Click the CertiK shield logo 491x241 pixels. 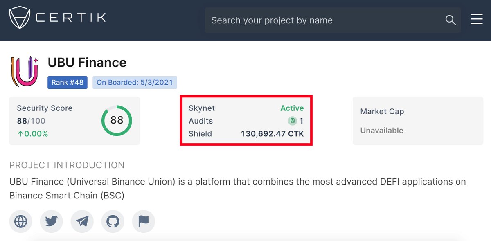[x=20, y=18]
